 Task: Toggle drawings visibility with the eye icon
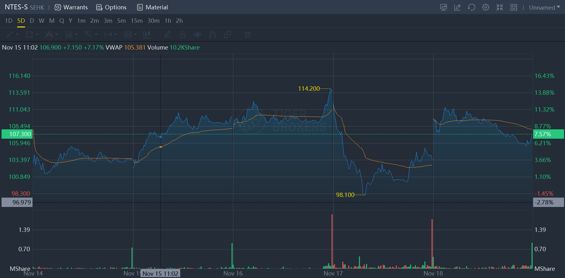[197, 34]
